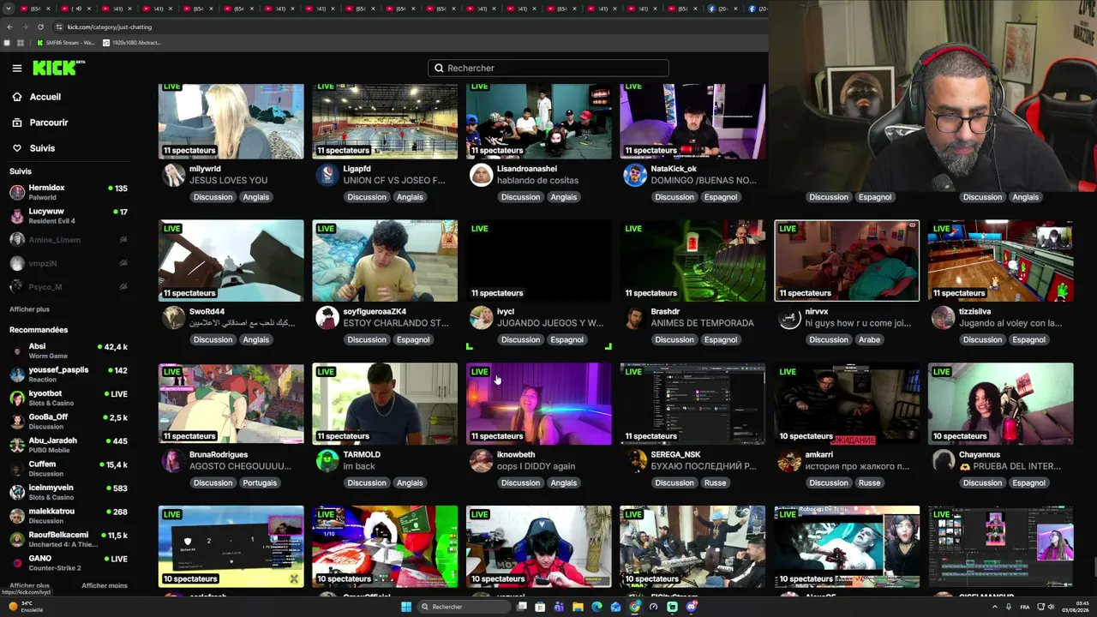Open Microsoft Store from the taskbar
Image resolution: width=1097 pixels, height=617 pixels.
[540, 607]
